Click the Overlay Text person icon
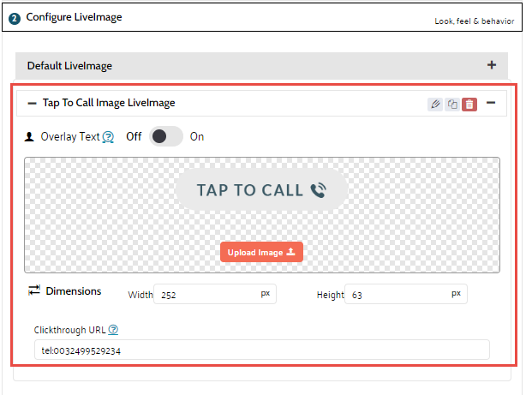This screenshot has width=526, height=395. [29, 137]
